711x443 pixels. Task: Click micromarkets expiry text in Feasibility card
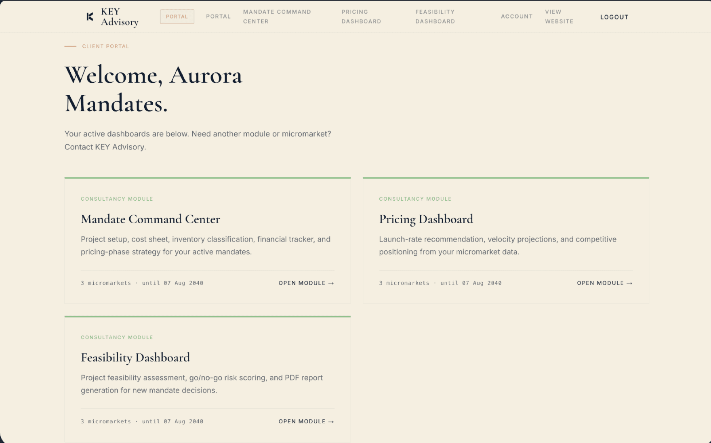pyautogui.click(x=142, y=421)
